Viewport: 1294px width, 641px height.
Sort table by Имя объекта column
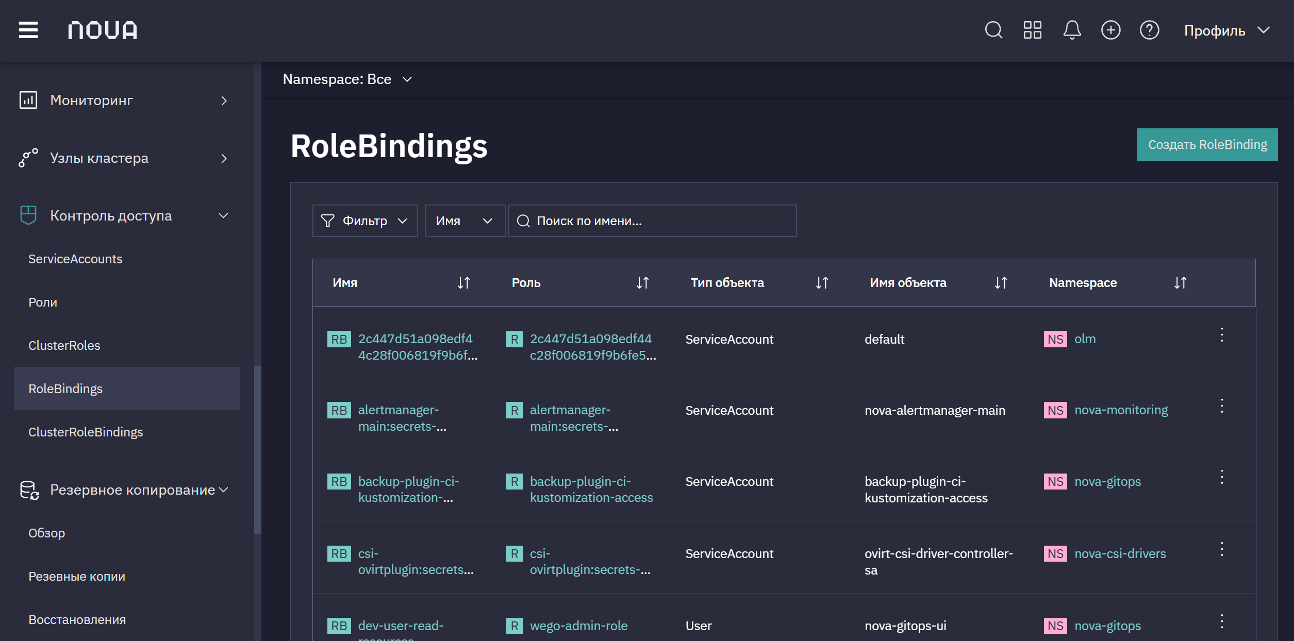click(1001, 283)
